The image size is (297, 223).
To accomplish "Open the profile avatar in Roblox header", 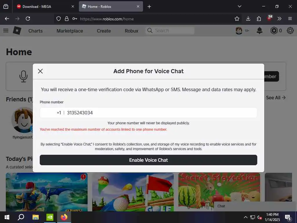I will 239,30.
